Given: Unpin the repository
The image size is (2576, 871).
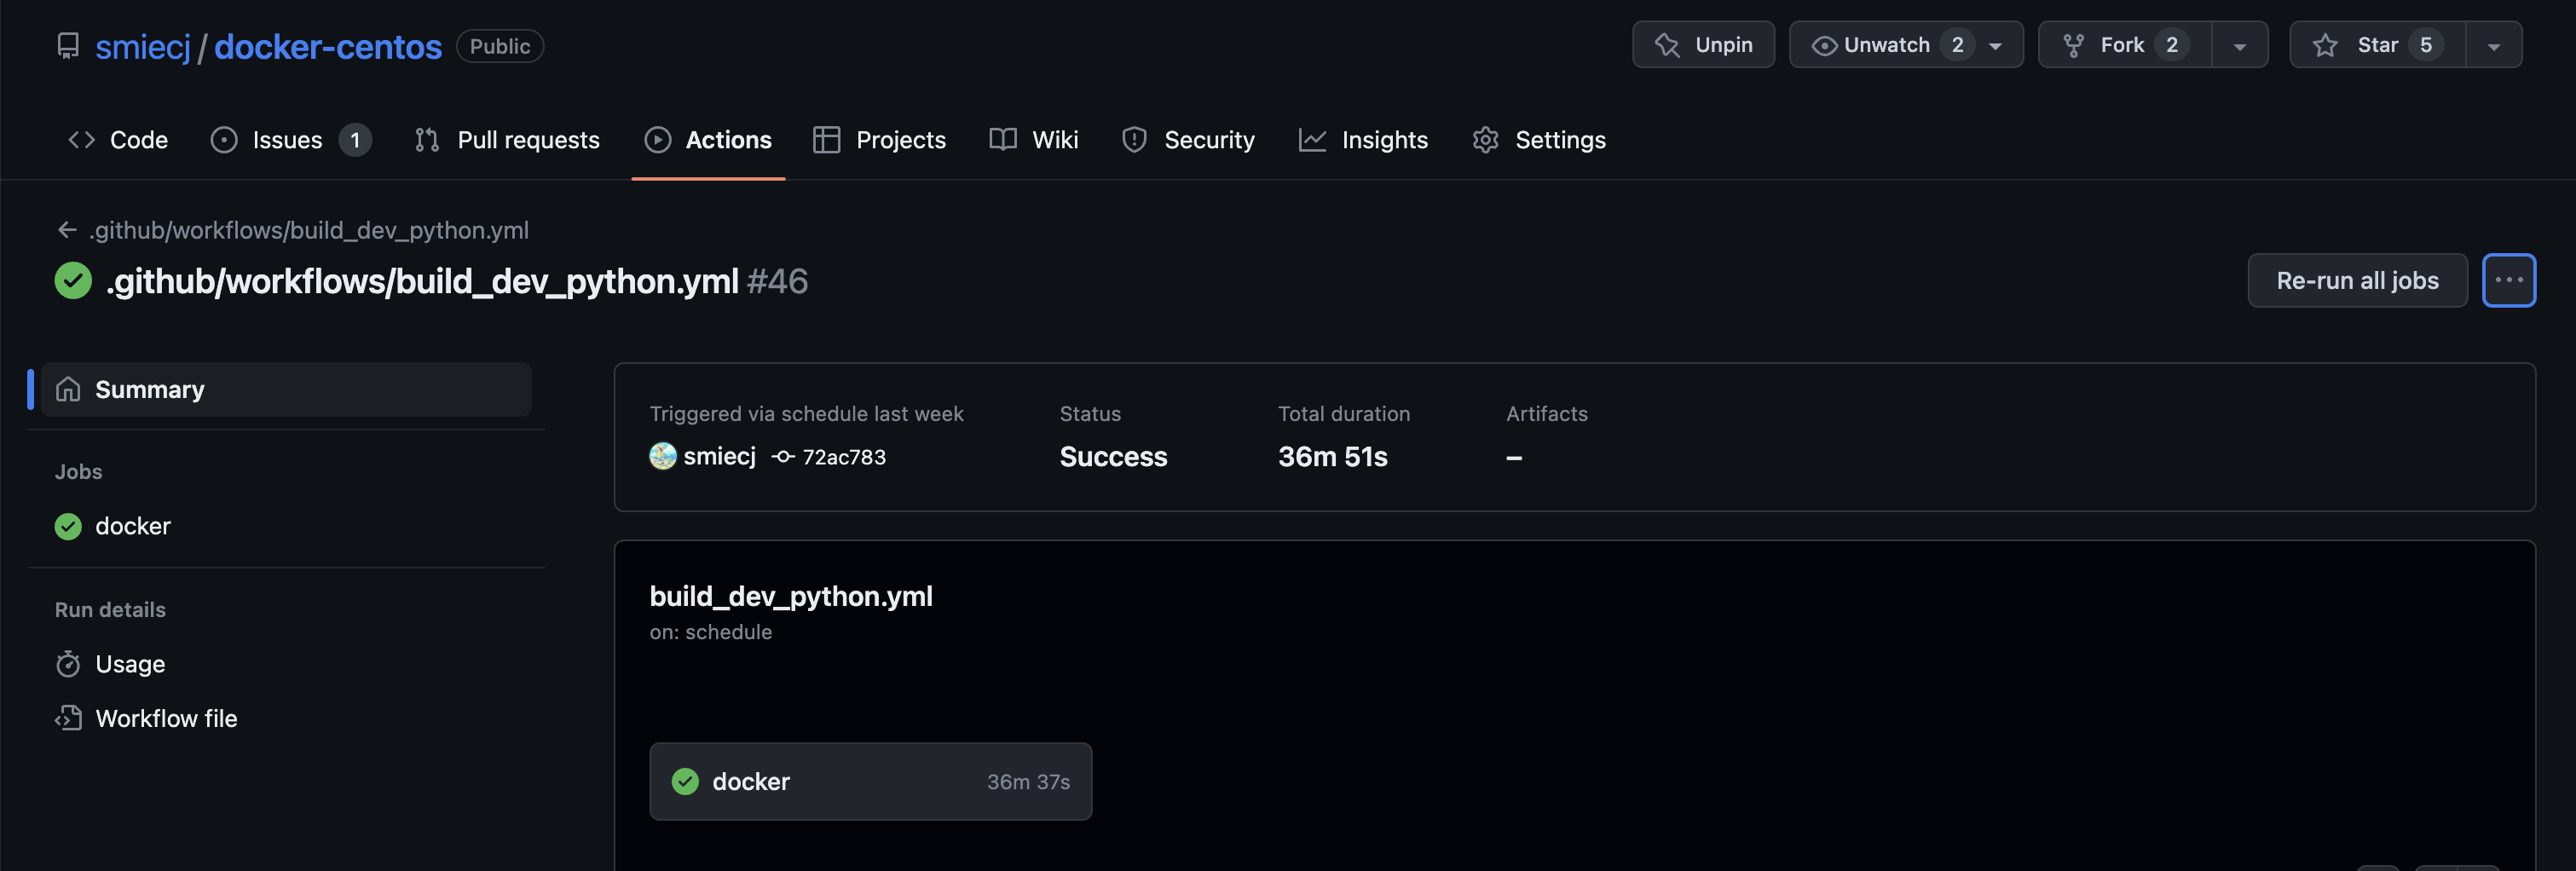Looking at the screenshot, I should point(1703,45).
